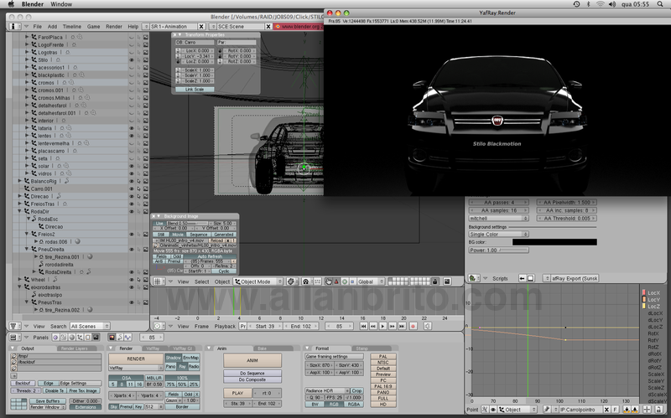This screenshot has width=671, height=418.
Task: Select the Sound block buttons waveform icon
Action: click(x=127, y=338)
